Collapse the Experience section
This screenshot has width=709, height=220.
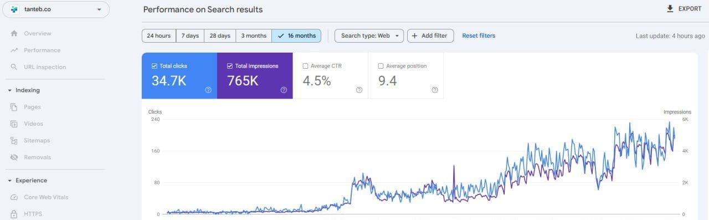(x=9, y=181)
